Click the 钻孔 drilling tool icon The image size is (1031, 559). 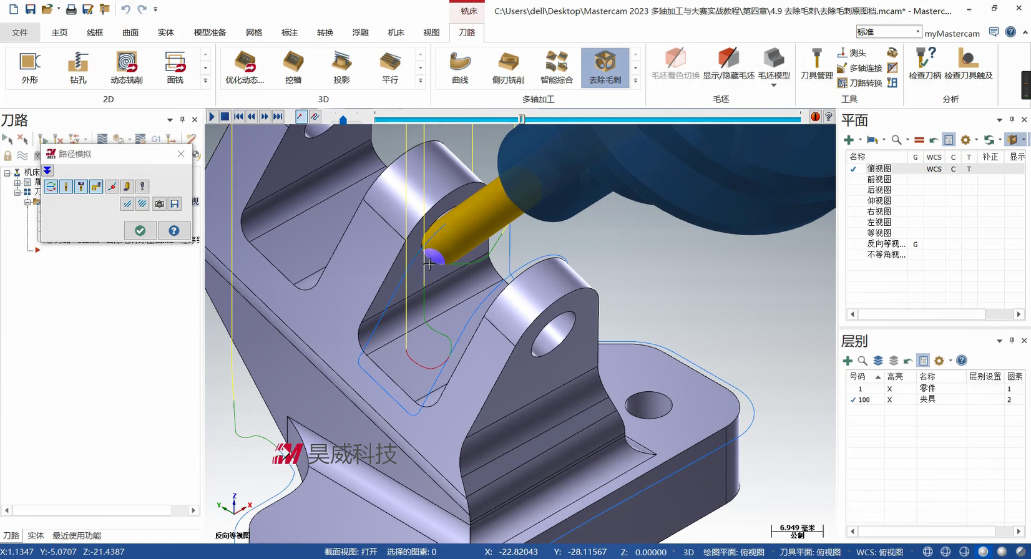(78, 67)
